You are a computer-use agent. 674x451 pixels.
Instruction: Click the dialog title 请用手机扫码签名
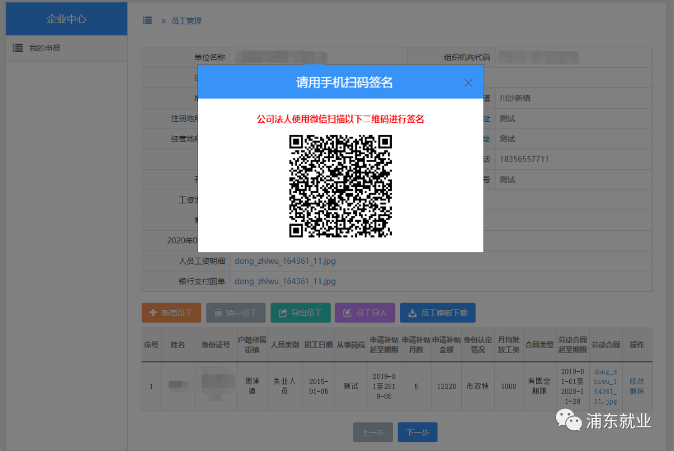click(344, 82)
